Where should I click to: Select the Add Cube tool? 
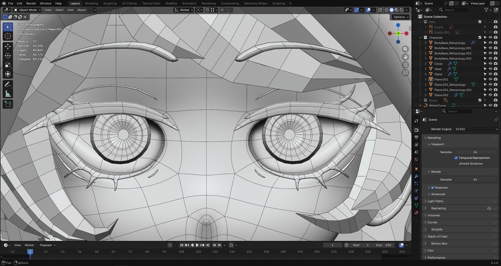[8, 104]
